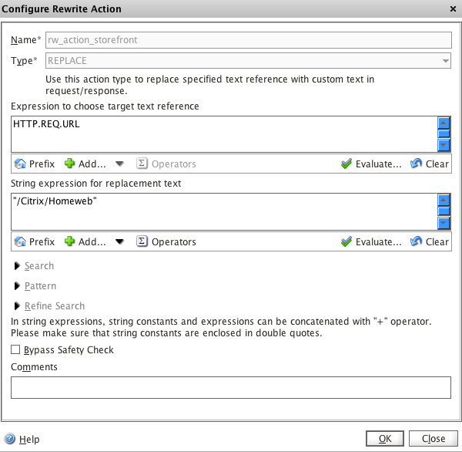The image size is (462, 452).
Task: Open Add dropdown arrow under replacement text
Action: tap(119, 241)
